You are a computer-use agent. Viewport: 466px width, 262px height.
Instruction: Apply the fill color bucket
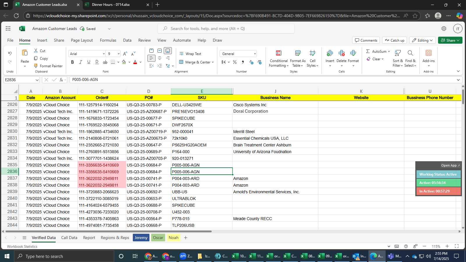[x=124, y=62]
